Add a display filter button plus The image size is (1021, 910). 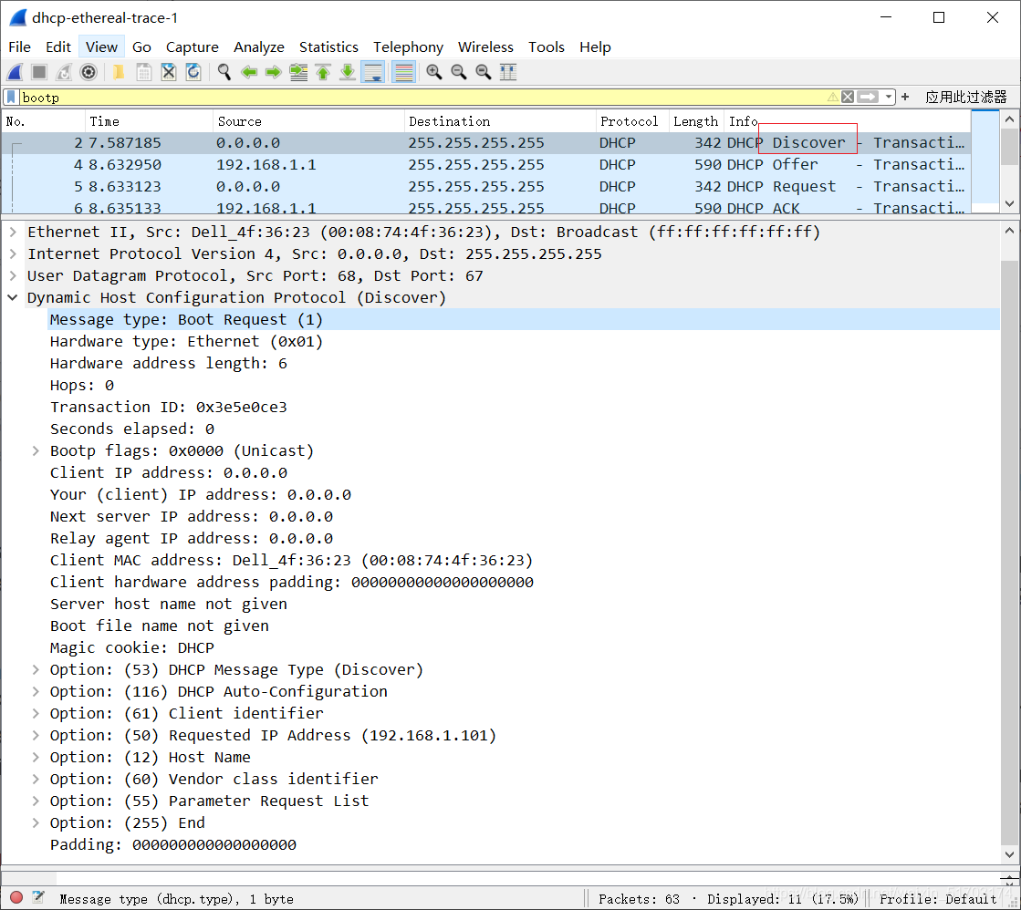(x=905, y=97)
